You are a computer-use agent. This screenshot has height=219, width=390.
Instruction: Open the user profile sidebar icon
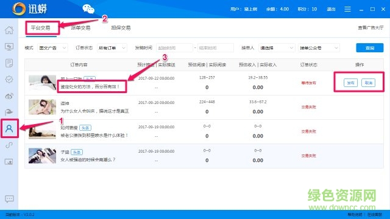click(x=9, y=128)
